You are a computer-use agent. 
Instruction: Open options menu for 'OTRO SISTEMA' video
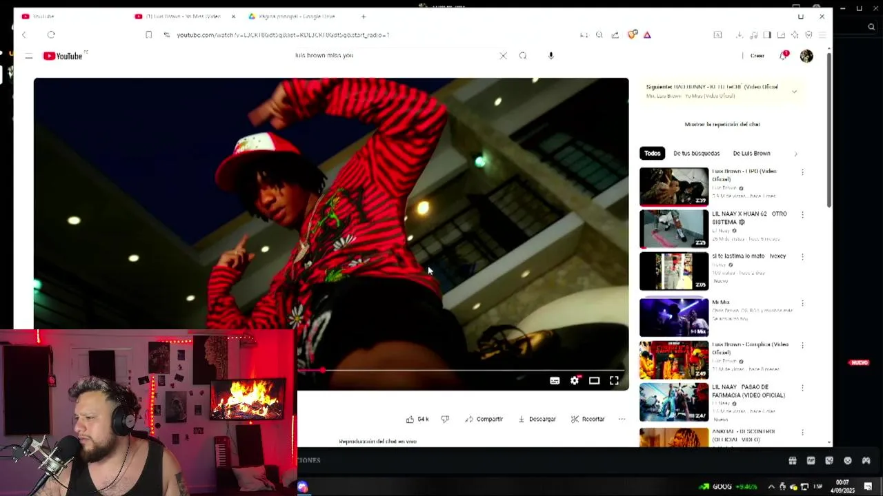[x=802, y=215]
